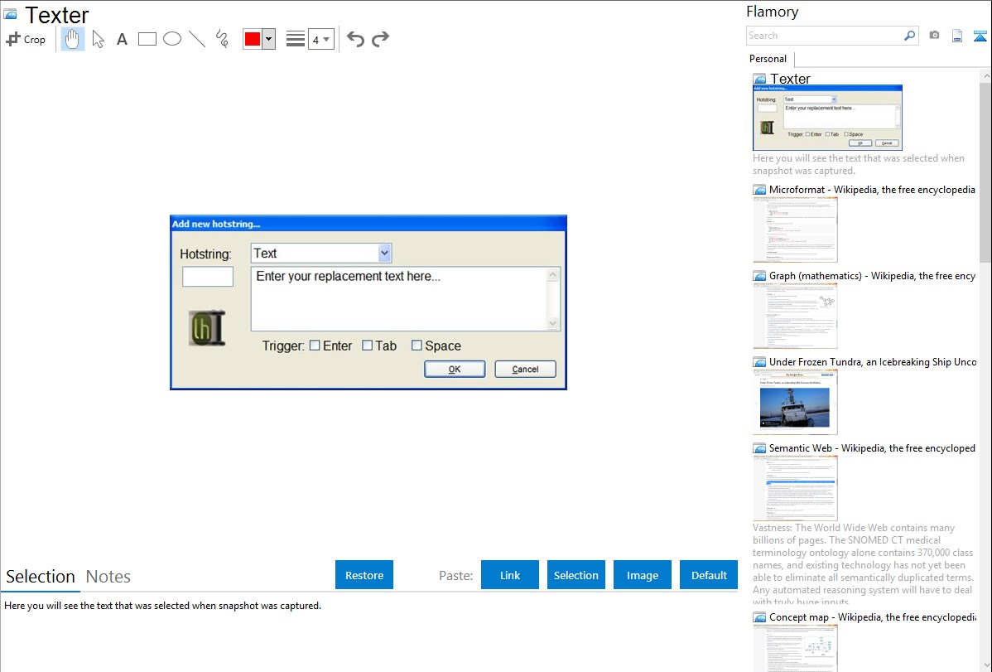The height and width of the screenshot is (672, 992).
Task: Select the Crop tool
Action: [26, 39]
